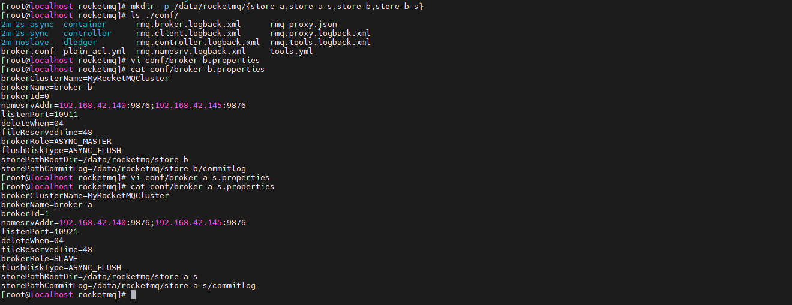Click the tools.yml file name

[292, 52]
